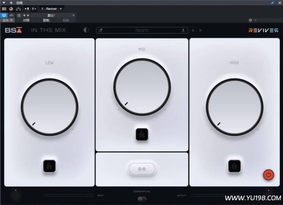Select previous Reviver preset arrow
This screenshot has width=283, height=205.
193,30
